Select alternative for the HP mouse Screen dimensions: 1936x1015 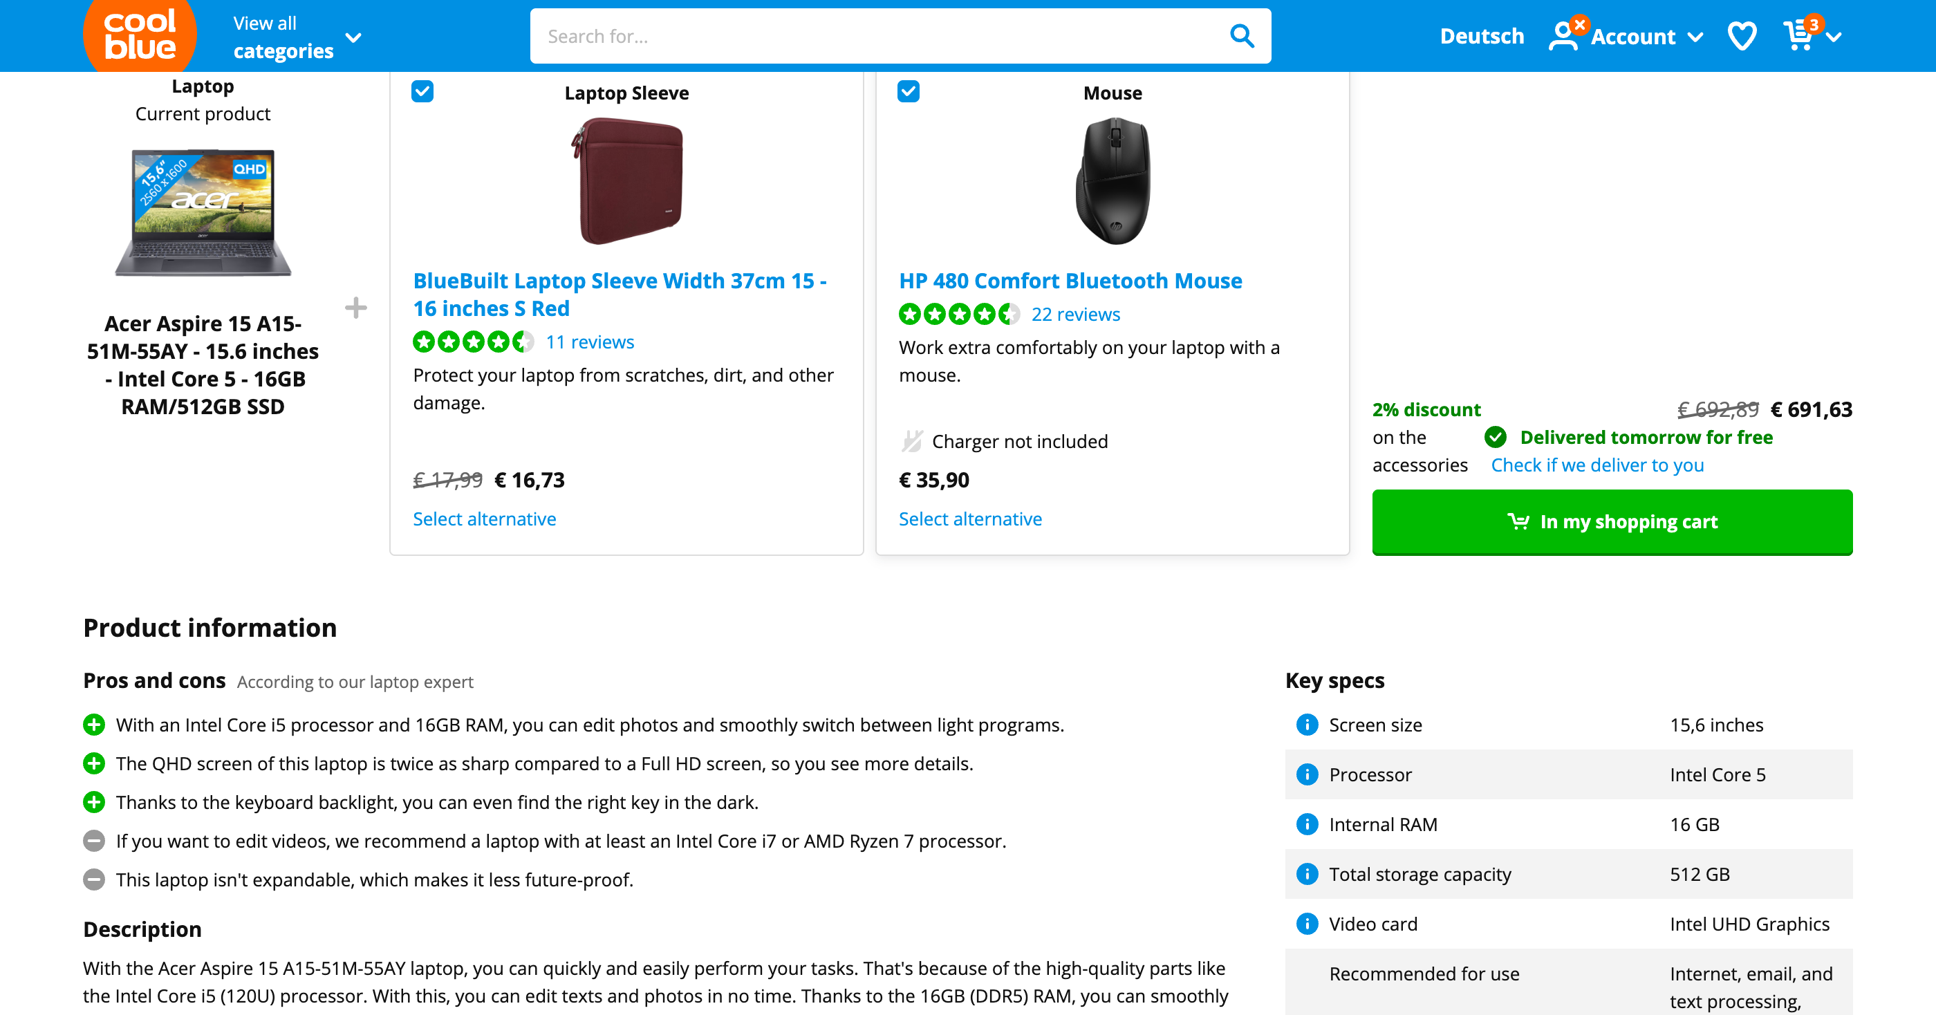coord(969,519)
